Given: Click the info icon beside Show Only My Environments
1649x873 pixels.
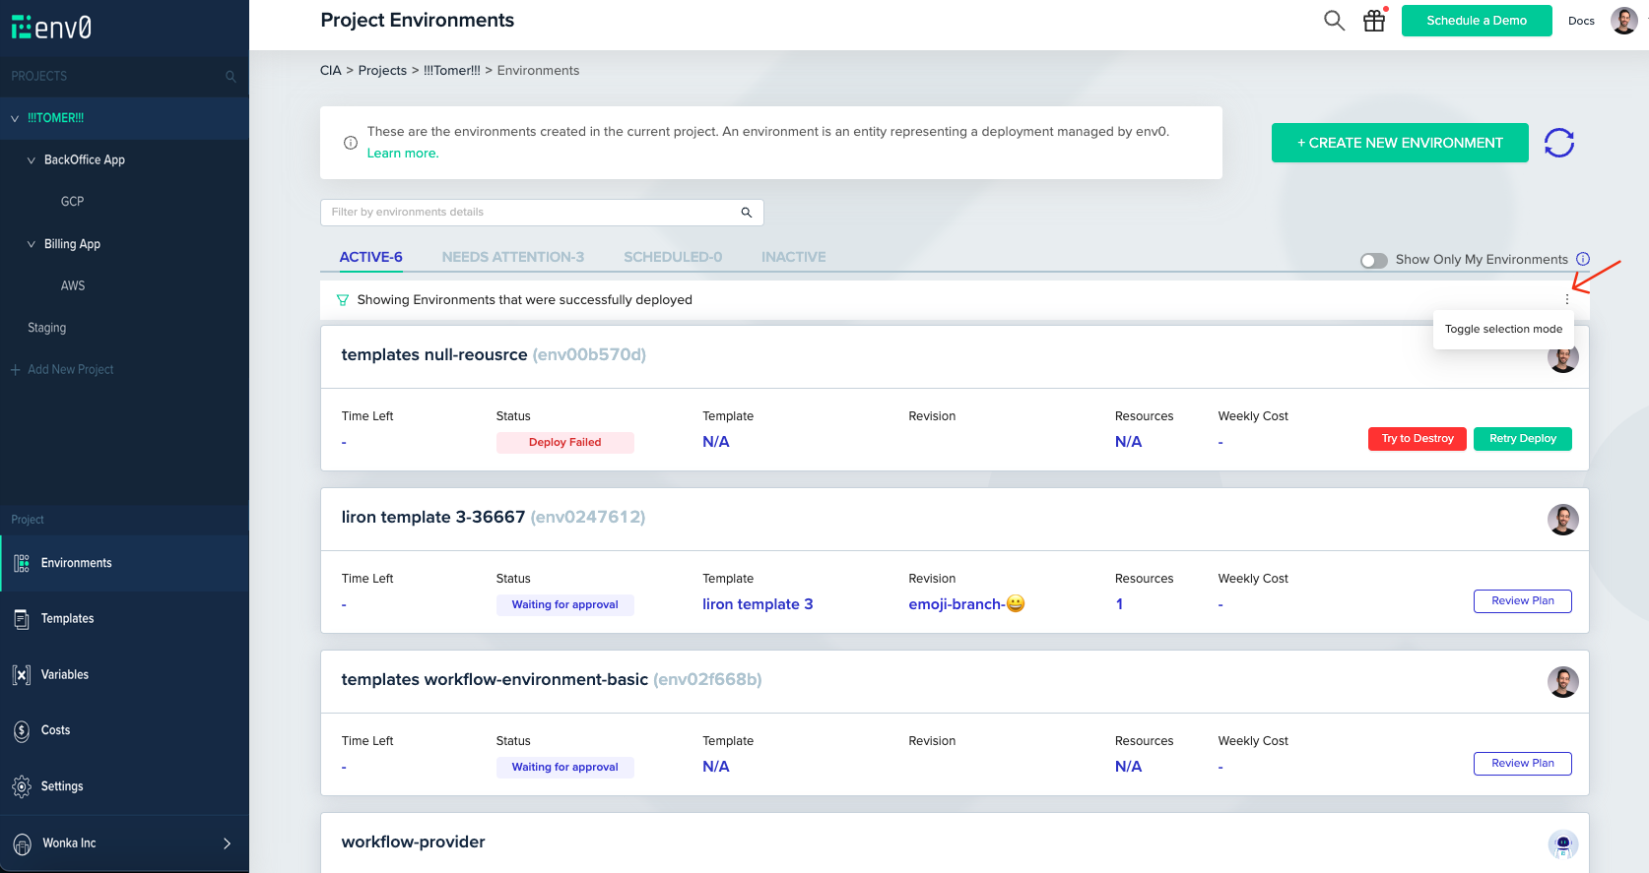Looking at the screenshot, I should [1583, 259].
